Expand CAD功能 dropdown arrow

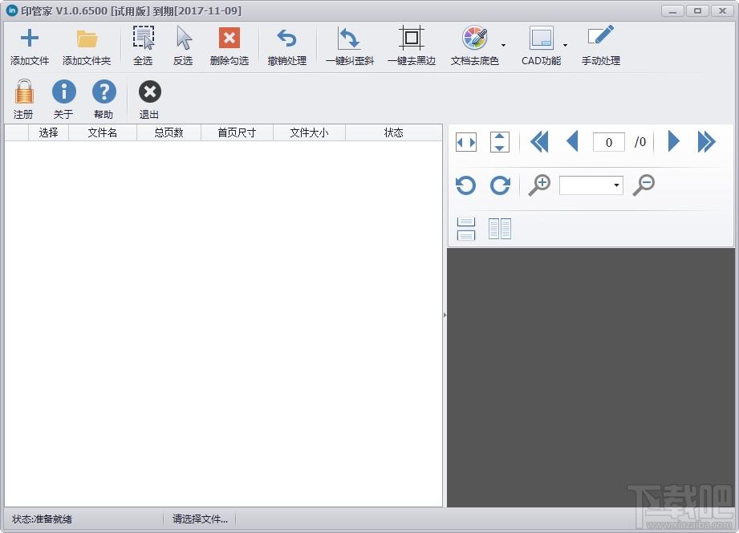click(x=565, y=45)
